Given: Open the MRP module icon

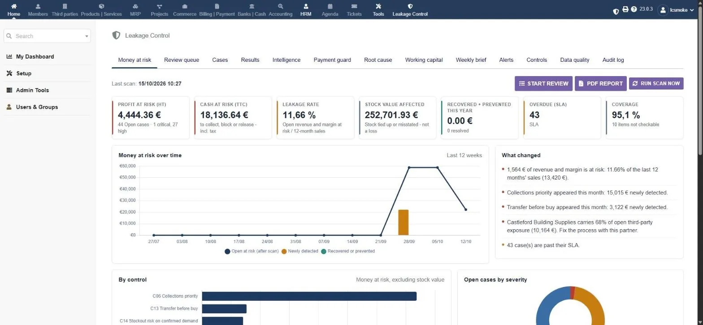Looking at the screenshot, I should click(135, 7).
